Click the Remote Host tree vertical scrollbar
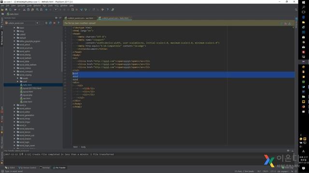This screenshot has width=309, height=173. pyautogui.click(x=62, y=57)
